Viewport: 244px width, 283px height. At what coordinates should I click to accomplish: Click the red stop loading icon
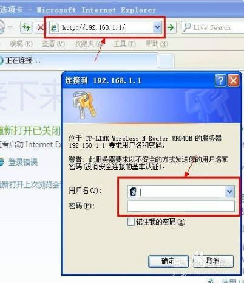[40, 27]
